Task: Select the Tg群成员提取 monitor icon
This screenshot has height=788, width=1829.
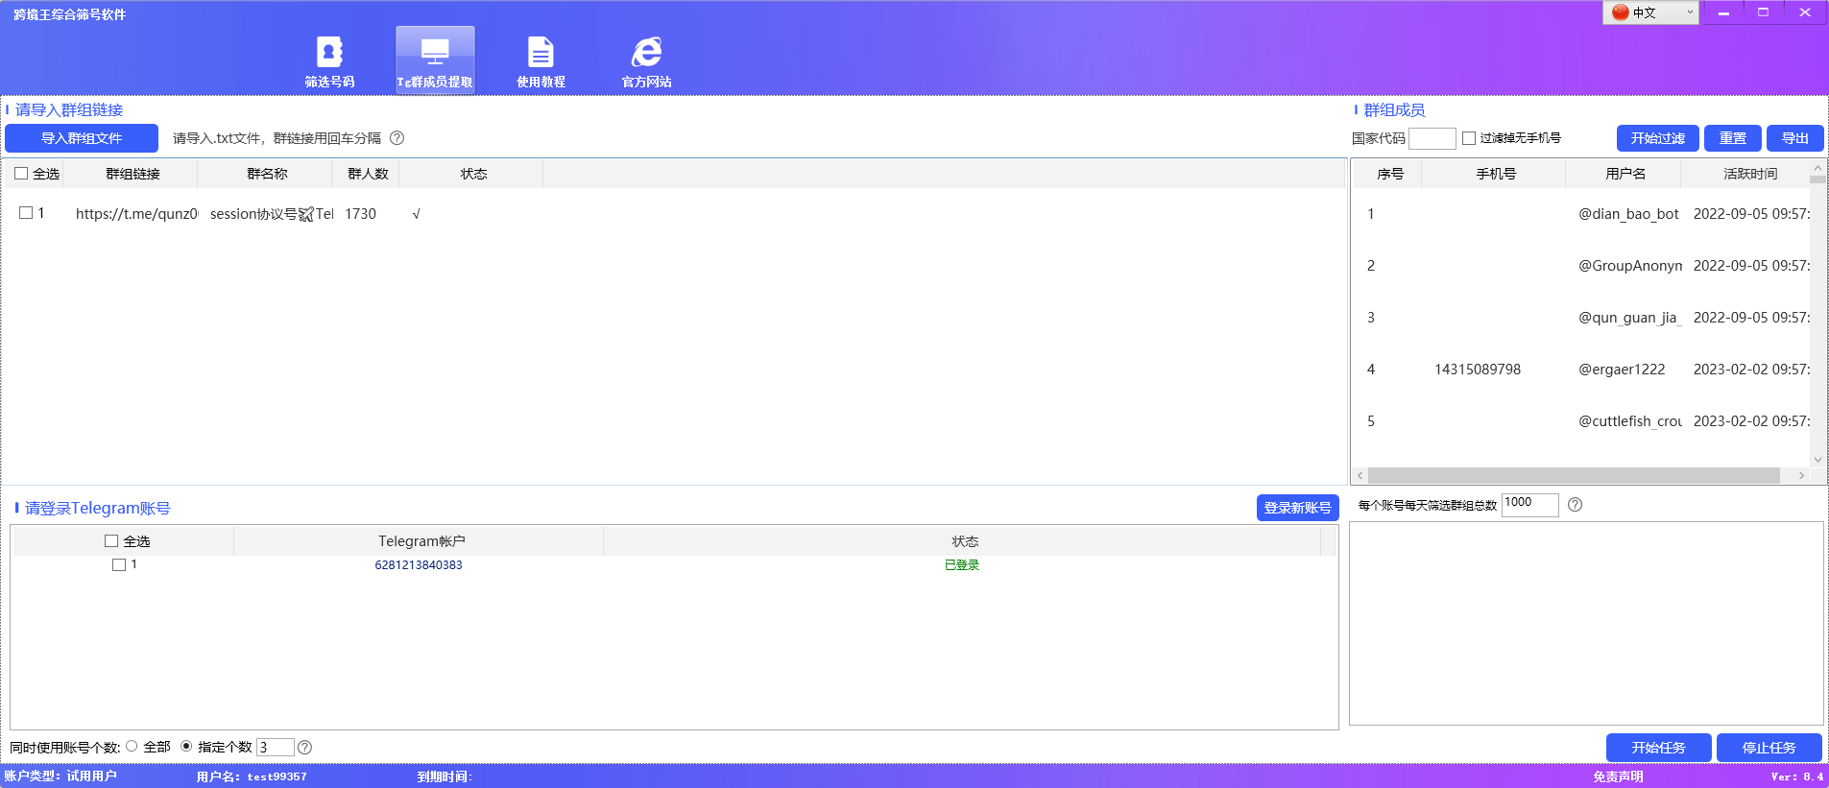Action: [x=435, y=53]
